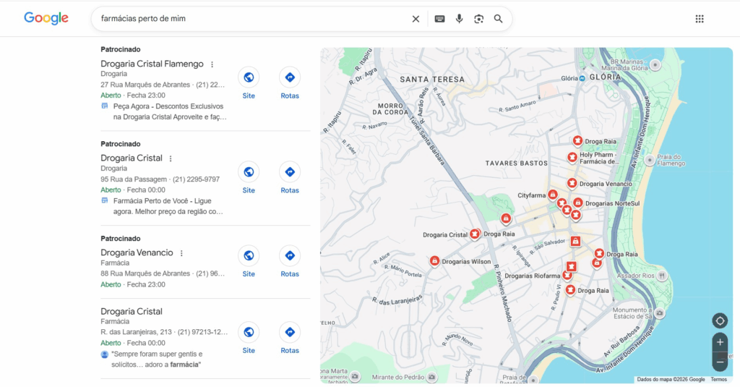
Task: Get Rotas directions for Drogaria Cristal Flamengo
Action: (290, 77)
